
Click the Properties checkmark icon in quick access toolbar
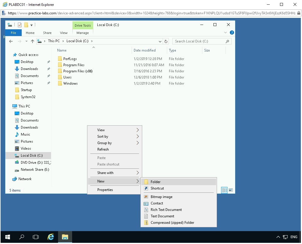click(x=19, y=25)
